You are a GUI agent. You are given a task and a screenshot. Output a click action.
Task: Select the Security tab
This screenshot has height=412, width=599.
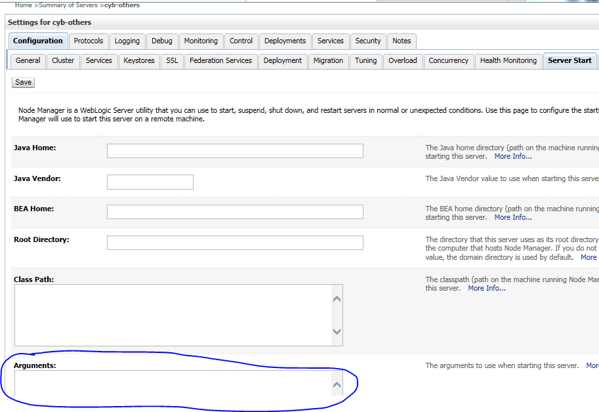coord(367,41)
